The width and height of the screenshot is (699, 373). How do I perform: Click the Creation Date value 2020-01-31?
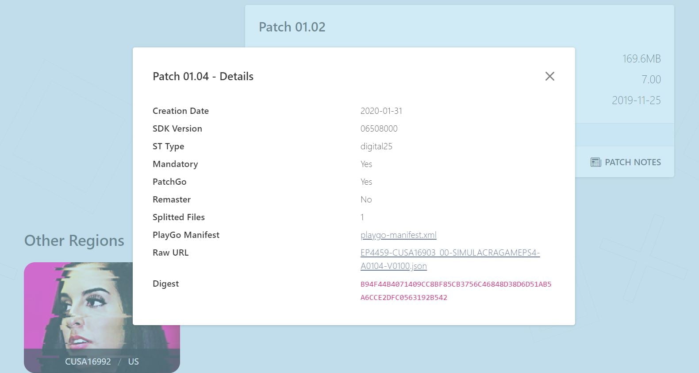coord(381,111)
